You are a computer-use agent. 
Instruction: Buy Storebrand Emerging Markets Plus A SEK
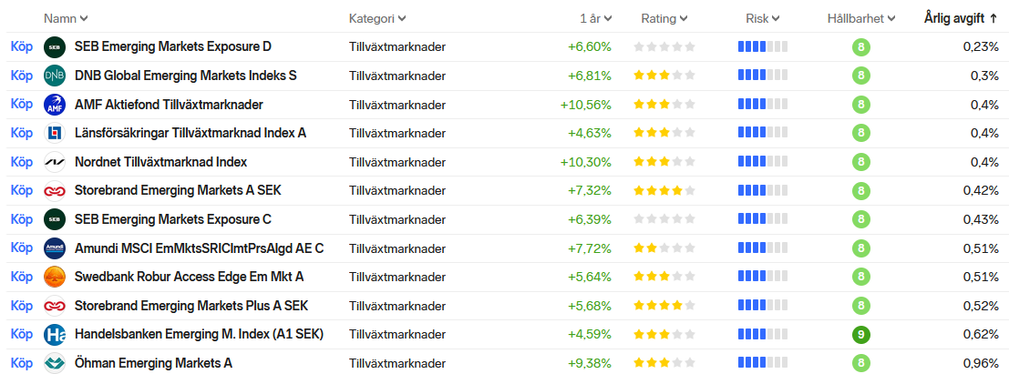(21, 306)
